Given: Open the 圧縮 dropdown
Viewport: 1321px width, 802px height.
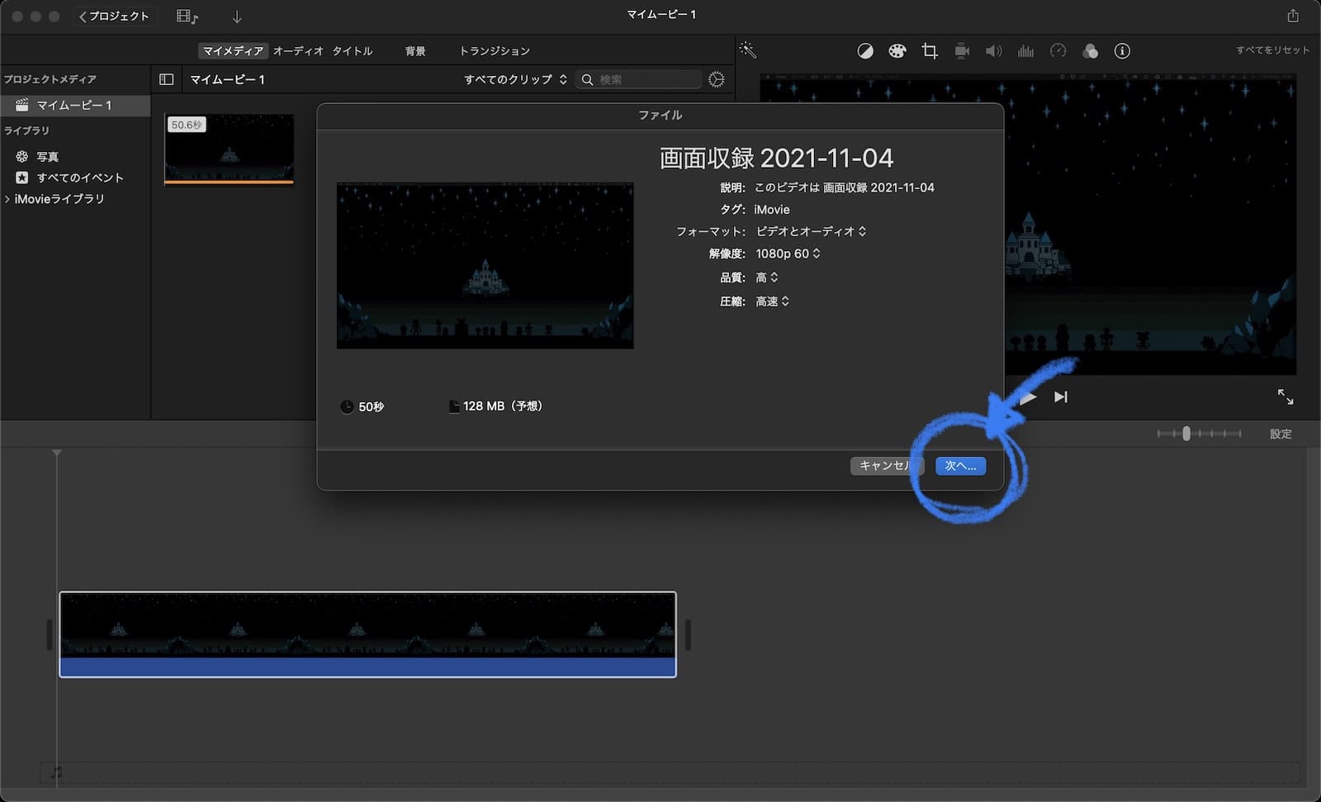Looking at the screenshot, I should pyautogui.click(x=773, y=301).
